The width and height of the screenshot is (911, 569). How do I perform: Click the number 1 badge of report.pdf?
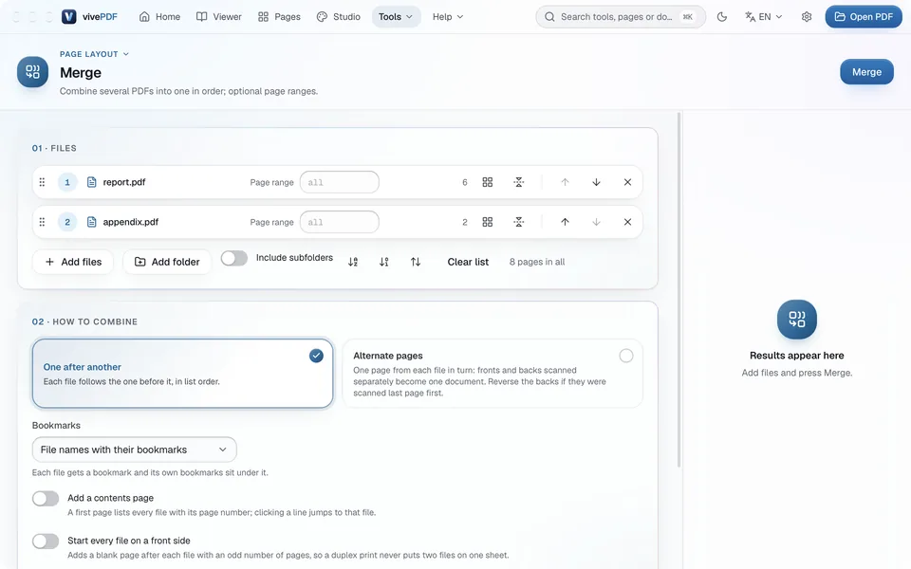pyautogui.click(x=67, y=182)
